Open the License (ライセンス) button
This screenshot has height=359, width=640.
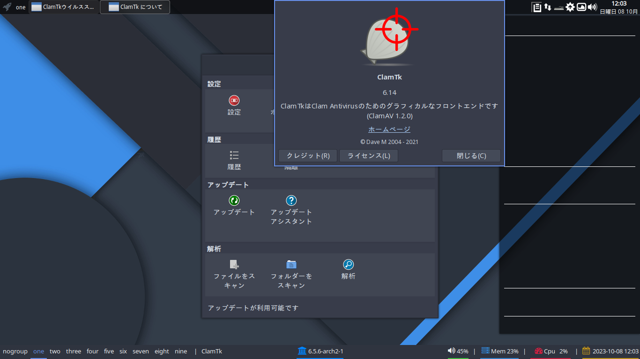coord(369,156)
